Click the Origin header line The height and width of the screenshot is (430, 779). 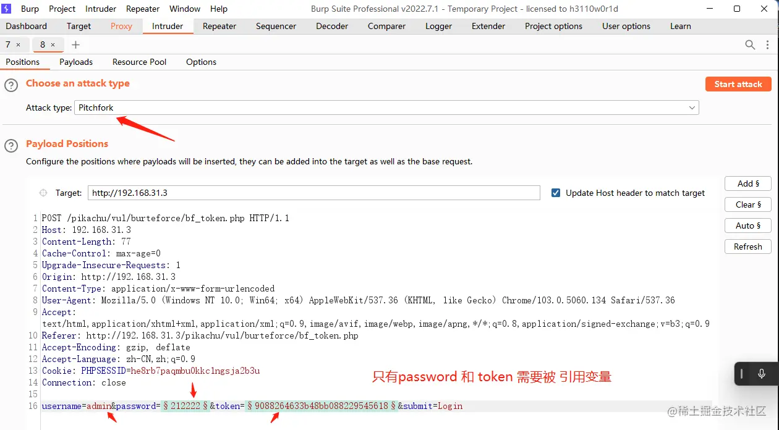(x=109, y=277)
